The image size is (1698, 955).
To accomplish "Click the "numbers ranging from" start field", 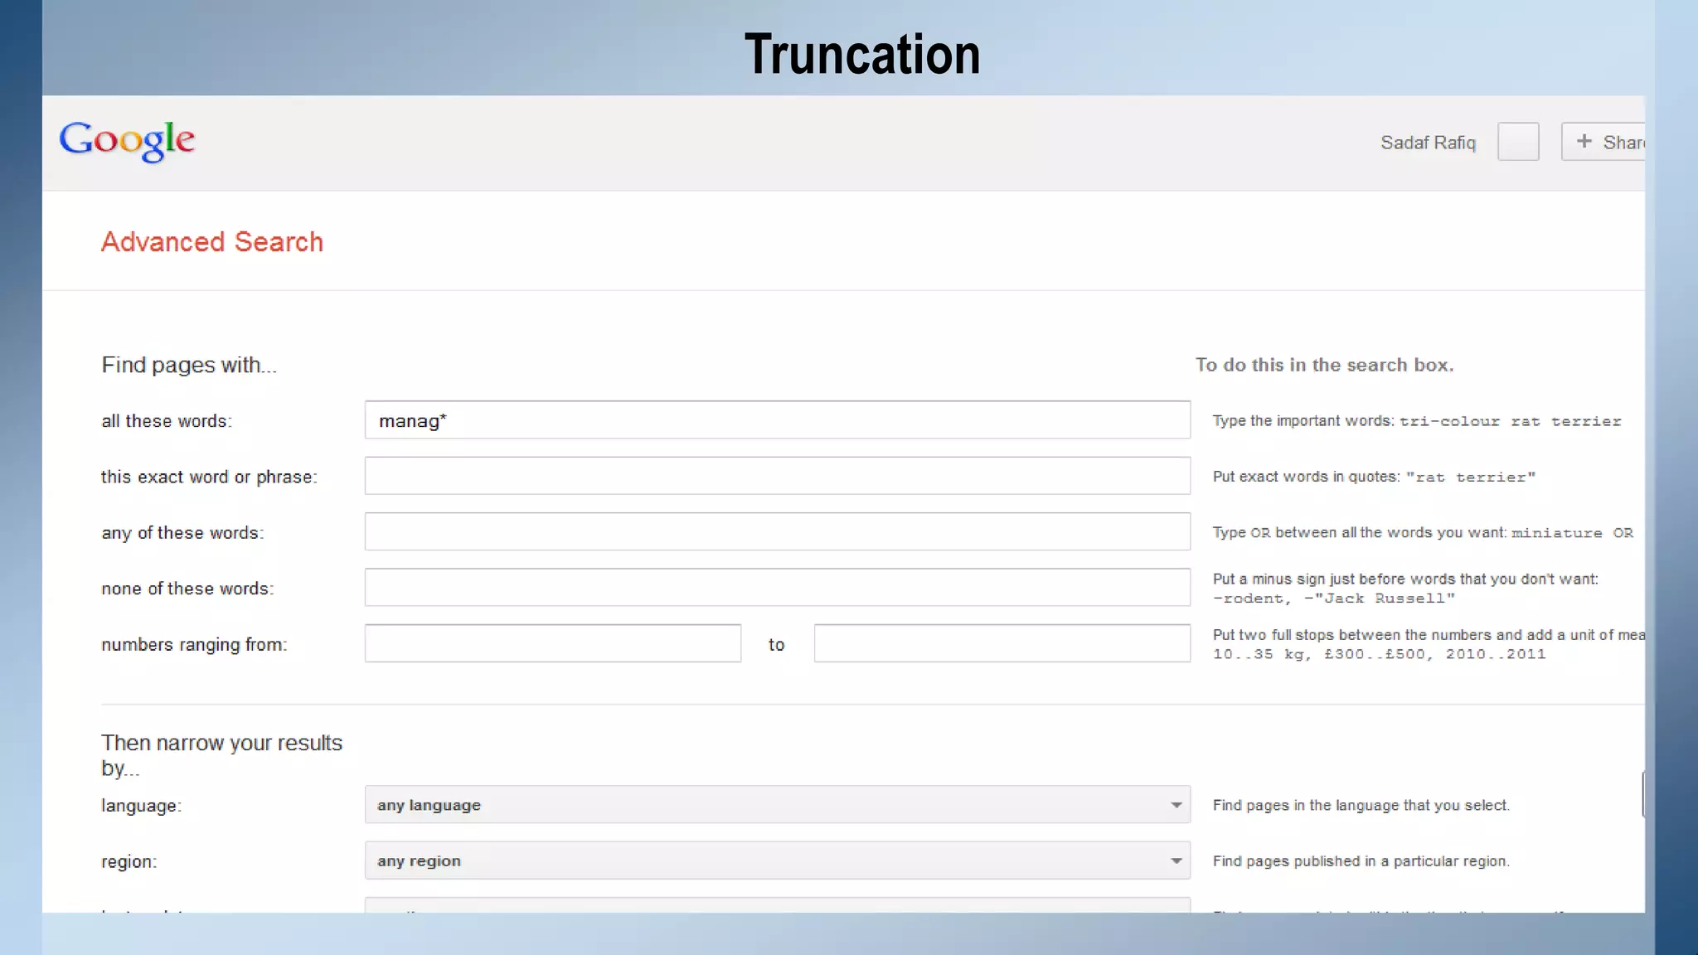I will 553,643.
